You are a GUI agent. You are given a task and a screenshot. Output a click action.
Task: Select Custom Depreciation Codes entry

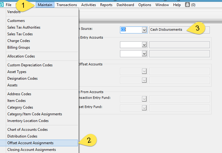pos(30,65)
